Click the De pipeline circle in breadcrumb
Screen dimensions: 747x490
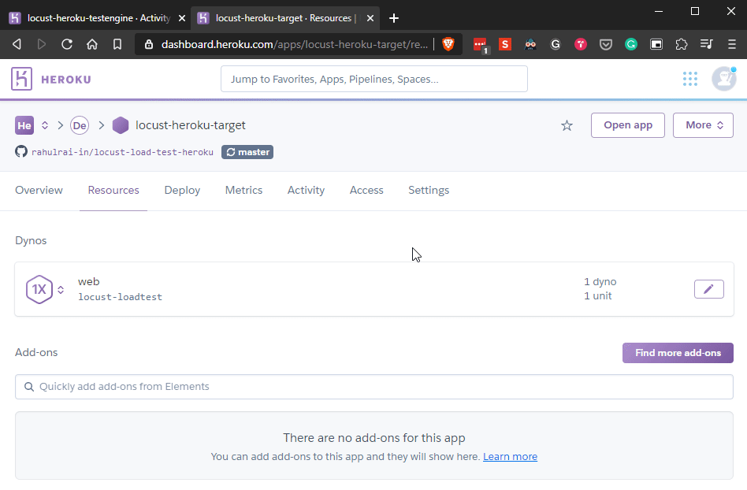[x=80, y=125]
